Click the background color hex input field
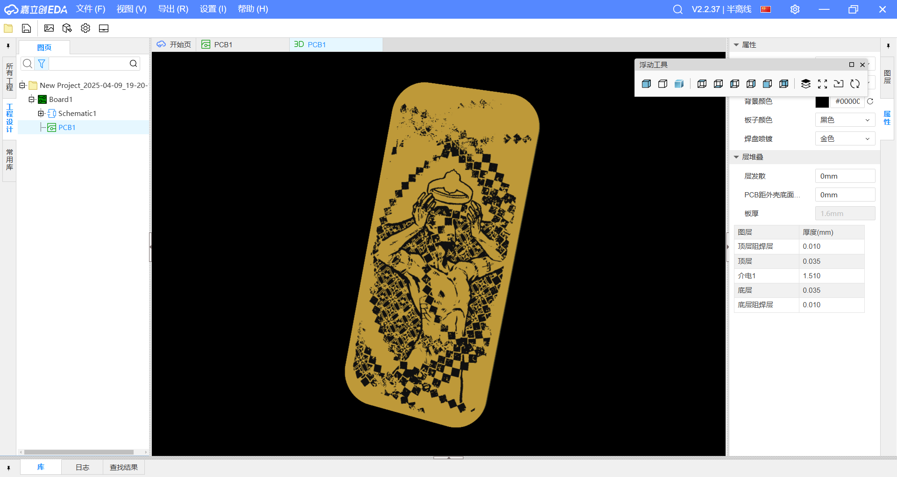This screenshot has height=477, width=897. (847, 101)
